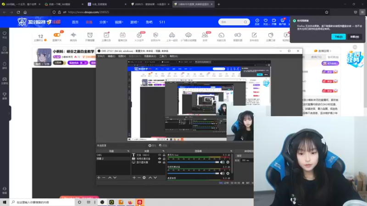
Task: Open 历史 clock icon in Douyu header
Action: [x=257, y=21]
